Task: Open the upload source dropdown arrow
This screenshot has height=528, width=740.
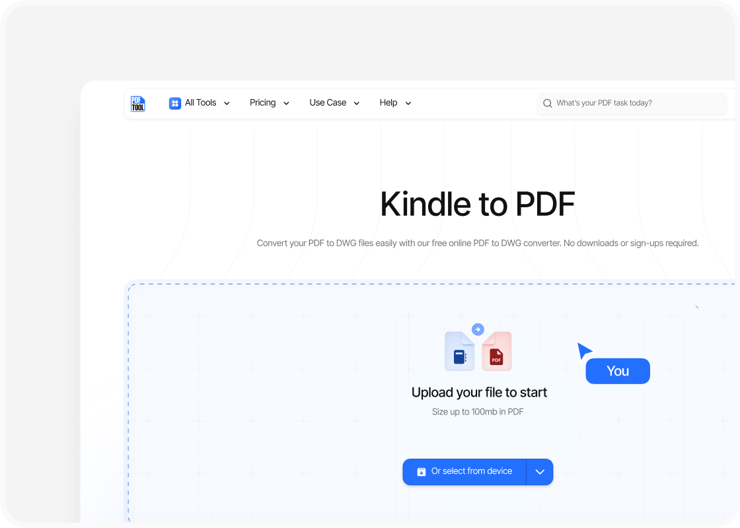Action: point(540,471)
